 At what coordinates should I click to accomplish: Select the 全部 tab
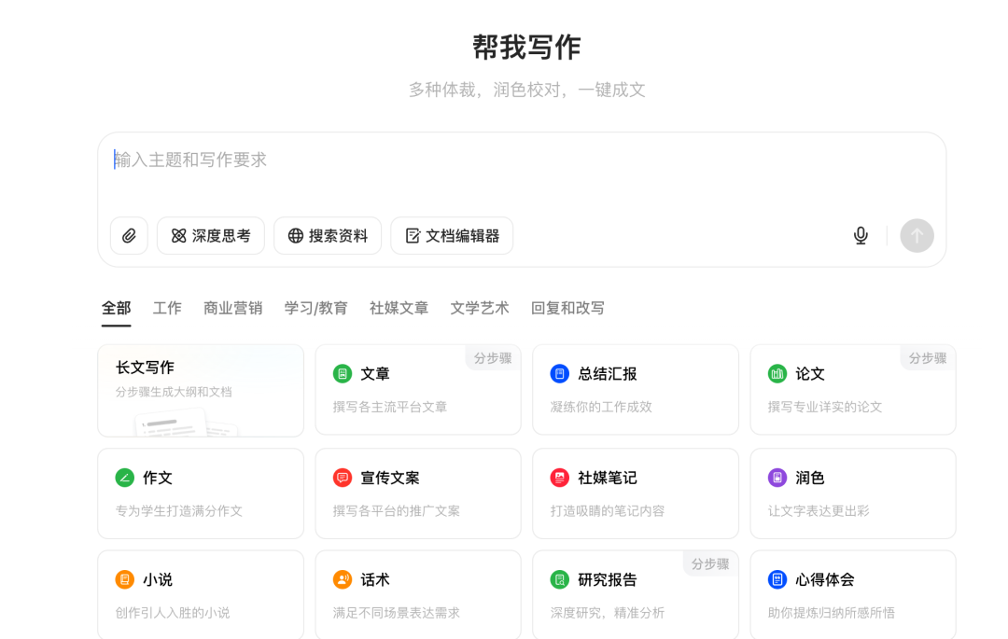(x=117, y=308)
